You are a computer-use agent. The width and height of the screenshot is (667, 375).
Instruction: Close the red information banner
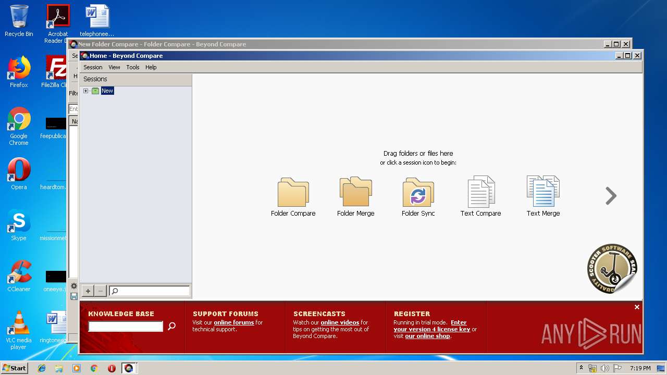click(x=637, y=307)
